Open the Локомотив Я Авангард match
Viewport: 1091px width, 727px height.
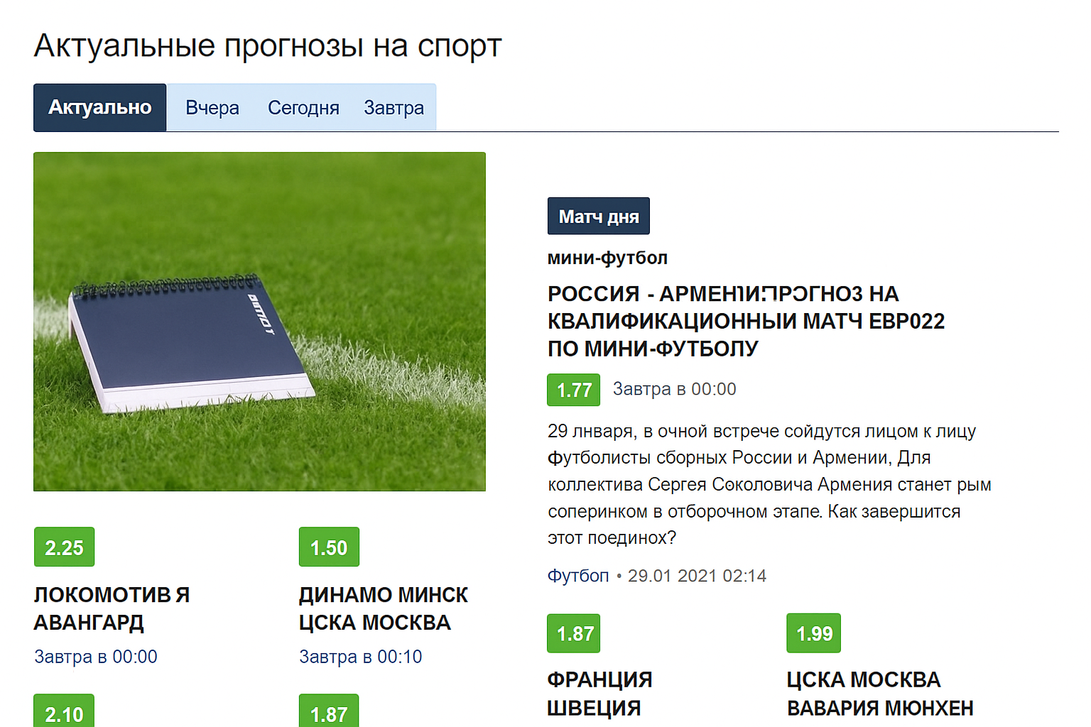(x=112, y=608)
